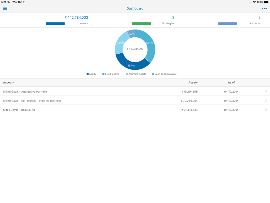Expand Milind Goyal Aggressive Portfolio chevron
The image size is (270, 203).
point(266,91)
